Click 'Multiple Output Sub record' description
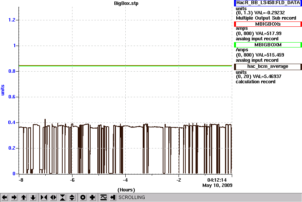The width and height of the screenshot is (302, 202). coord(266,18)
